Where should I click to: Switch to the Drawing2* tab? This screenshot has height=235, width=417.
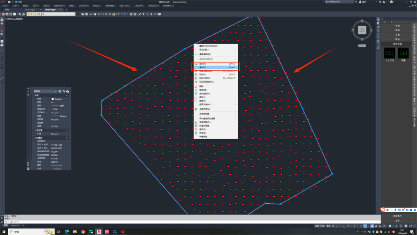(x=30, y=10)
